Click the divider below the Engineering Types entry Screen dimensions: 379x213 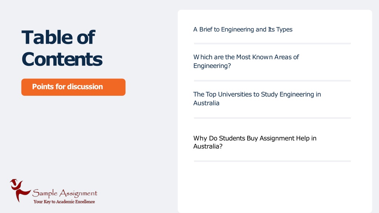coord(272,44)
